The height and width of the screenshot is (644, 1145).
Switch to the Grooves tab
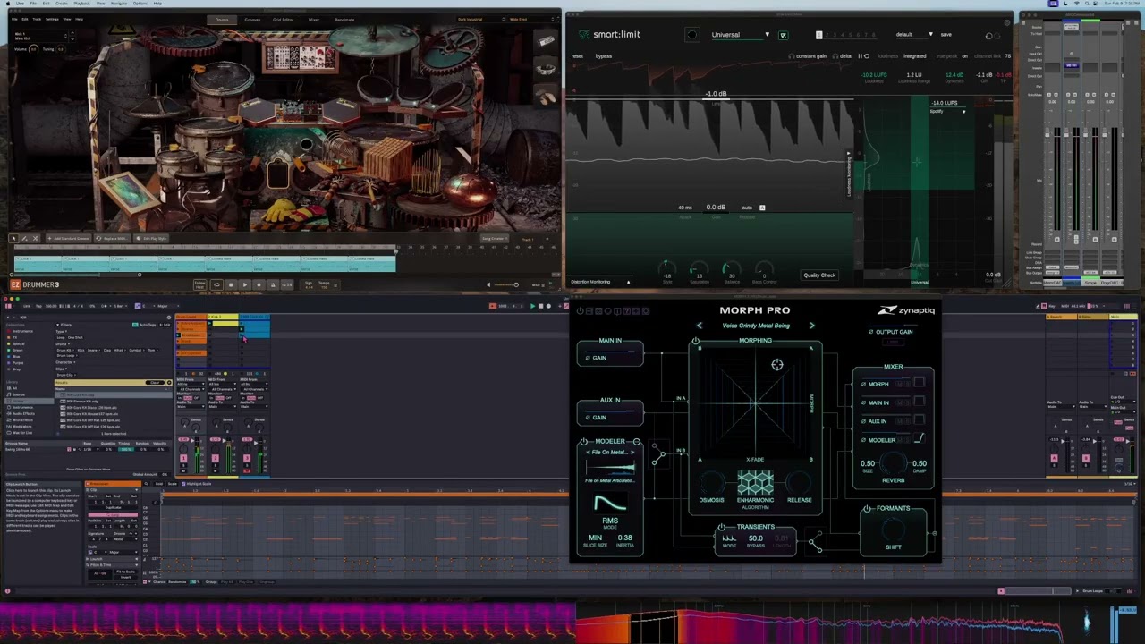[x=252, y=19]
